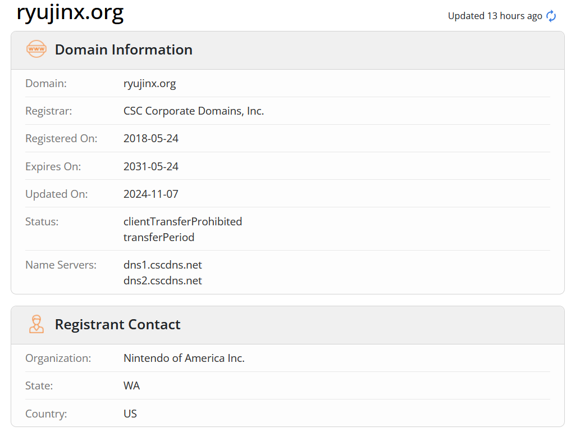The width and height of the screenshot is (571, 431).
Task: Click name server dns2.cscdns.net
Action: [162, 280]
